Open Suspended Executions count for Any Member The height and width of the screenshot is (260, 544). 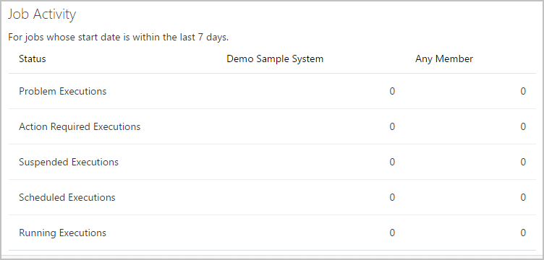coord(523,162)
